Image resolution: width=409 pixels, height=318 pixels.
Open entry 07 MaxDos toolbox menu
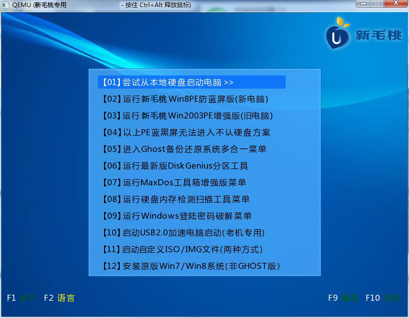[174, 182]
